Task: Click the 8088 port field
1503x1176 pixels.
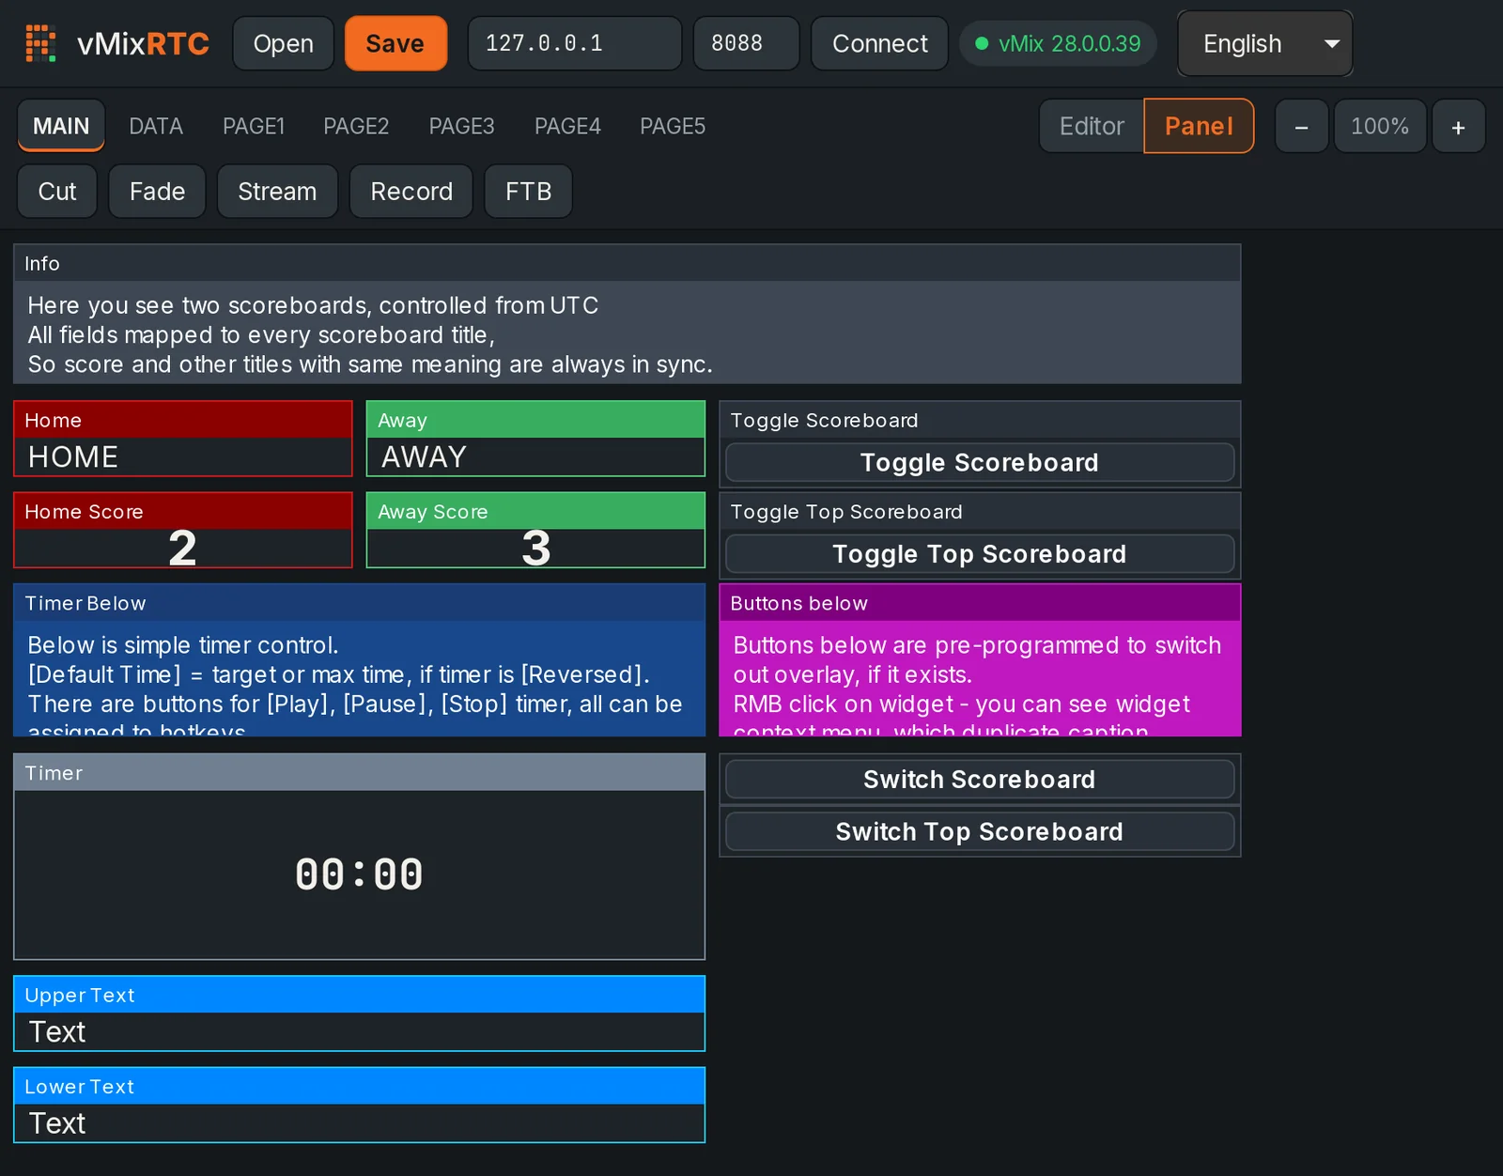Action: tap(746, 43)
